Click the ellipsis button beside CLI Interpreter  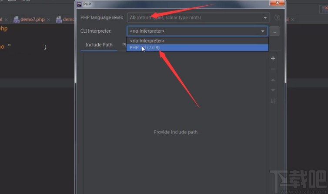274,31
